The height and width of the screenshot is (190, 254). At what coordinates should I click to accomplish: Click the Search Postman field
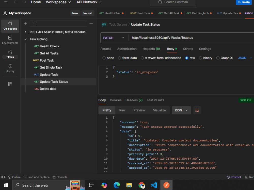pyautogui.click(x=173, y=2)
